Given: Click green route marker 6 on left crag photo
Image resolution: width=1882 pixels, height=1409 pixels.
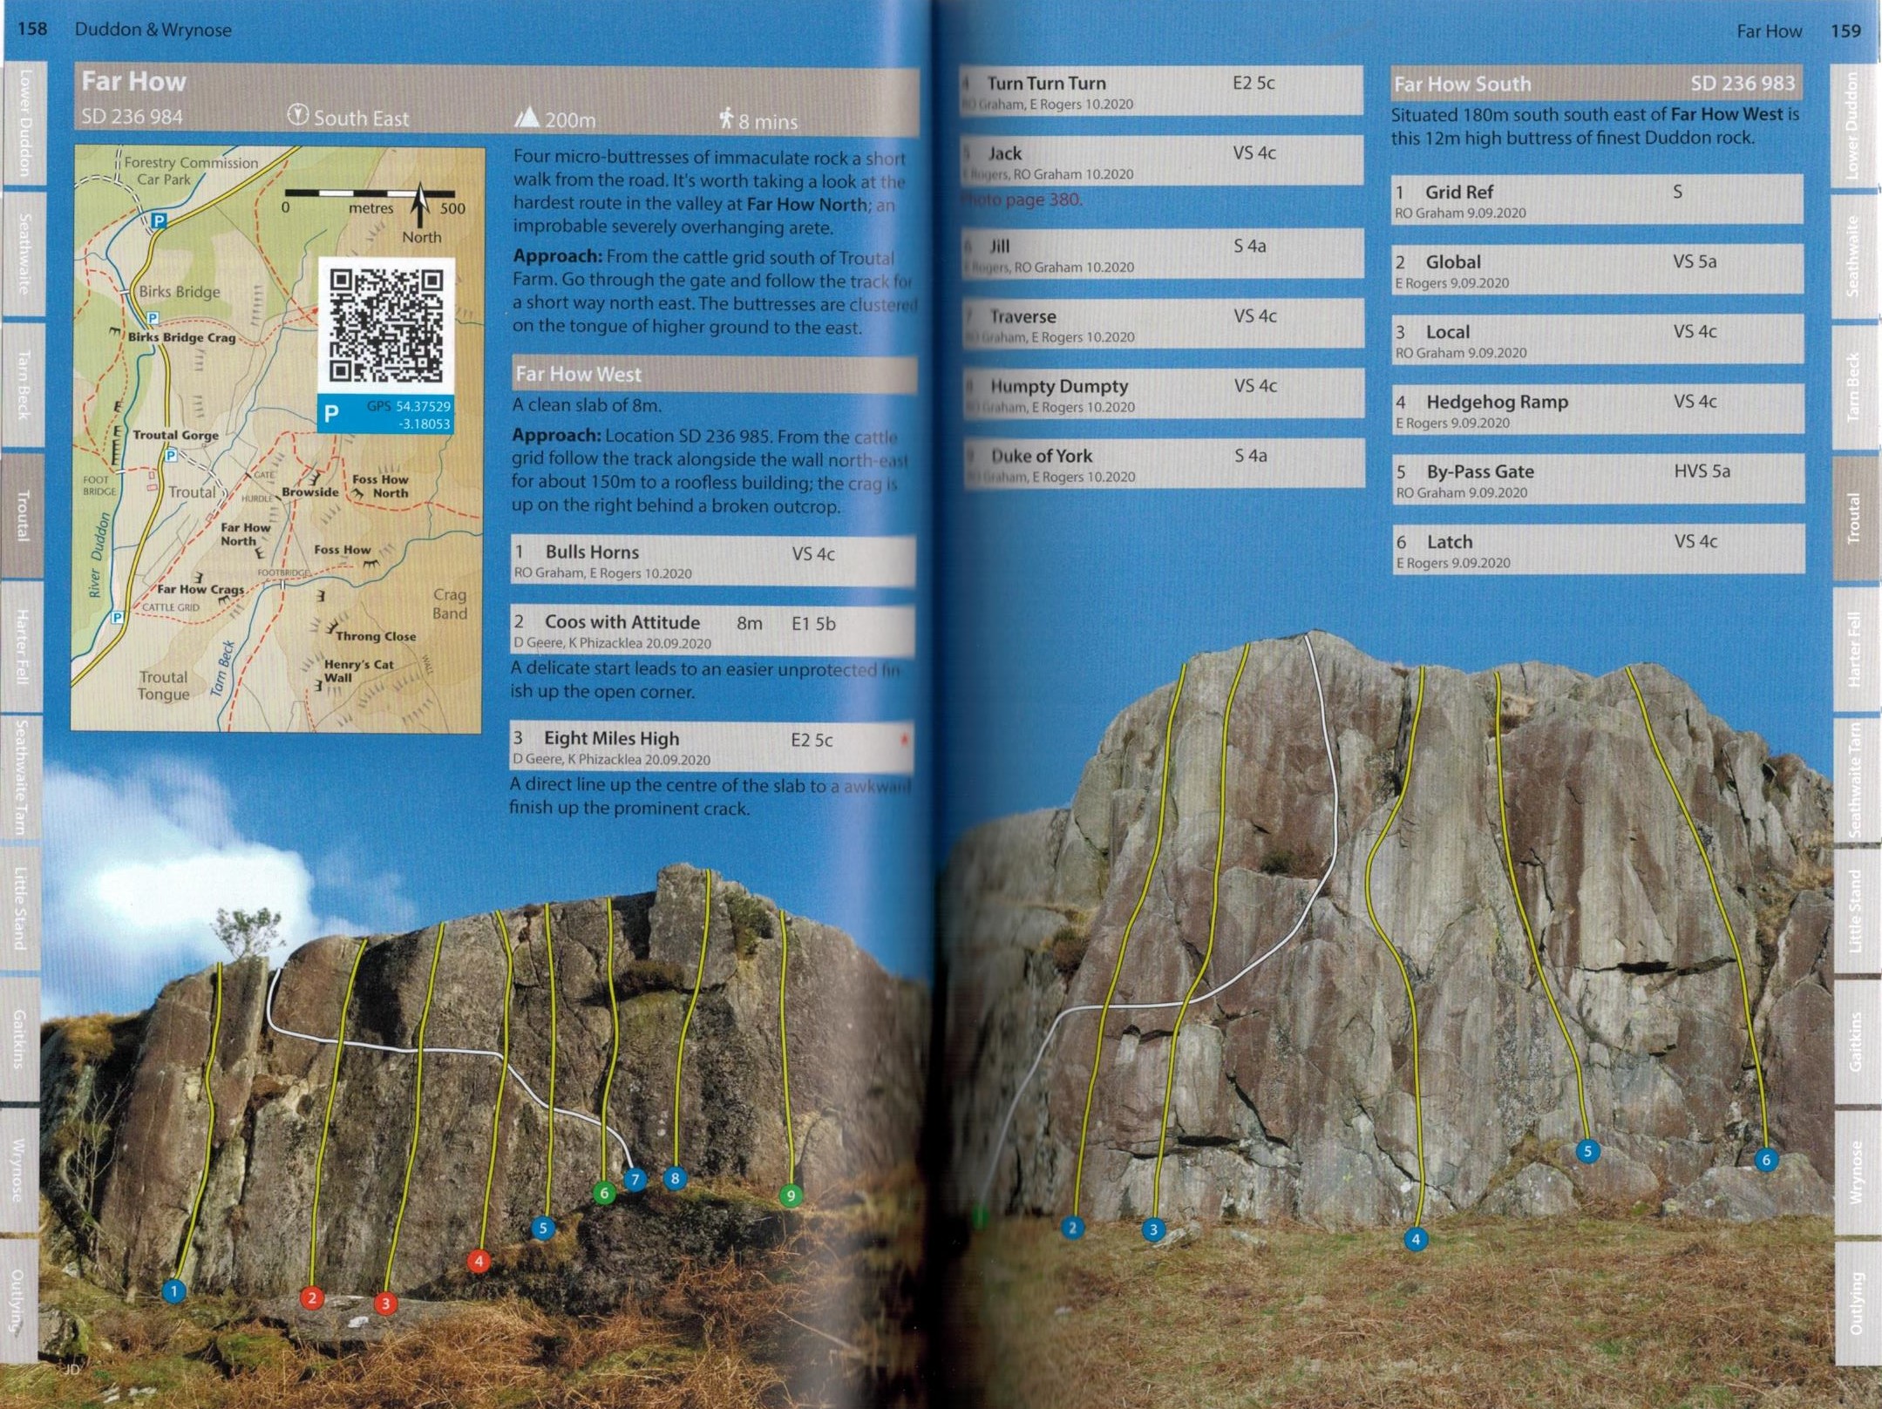Looking at the screenshot, I should tap(604, 1192).
